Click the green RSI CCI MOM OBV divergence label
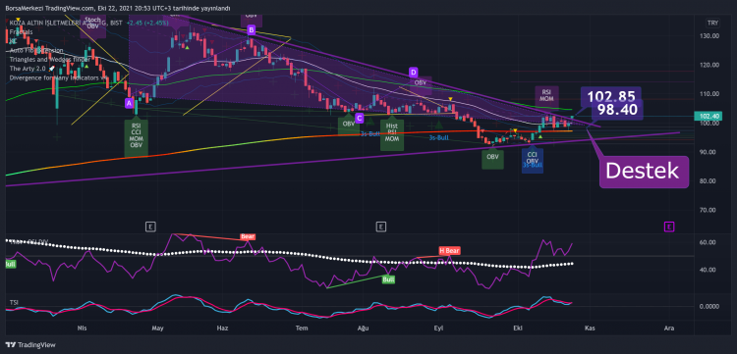This screenshot has height=354, width=737. click(x=137, y=138)
